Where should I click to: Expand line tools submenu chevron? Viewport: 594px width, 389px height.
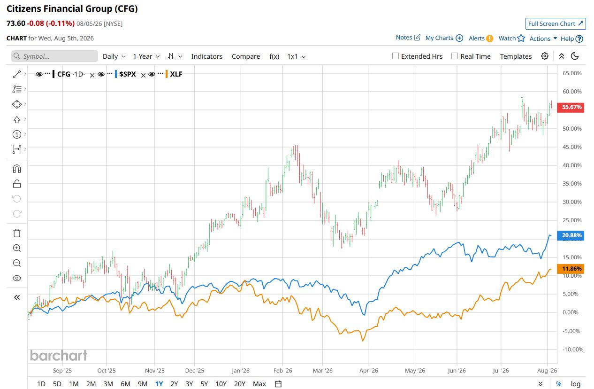tap(25, 74)
